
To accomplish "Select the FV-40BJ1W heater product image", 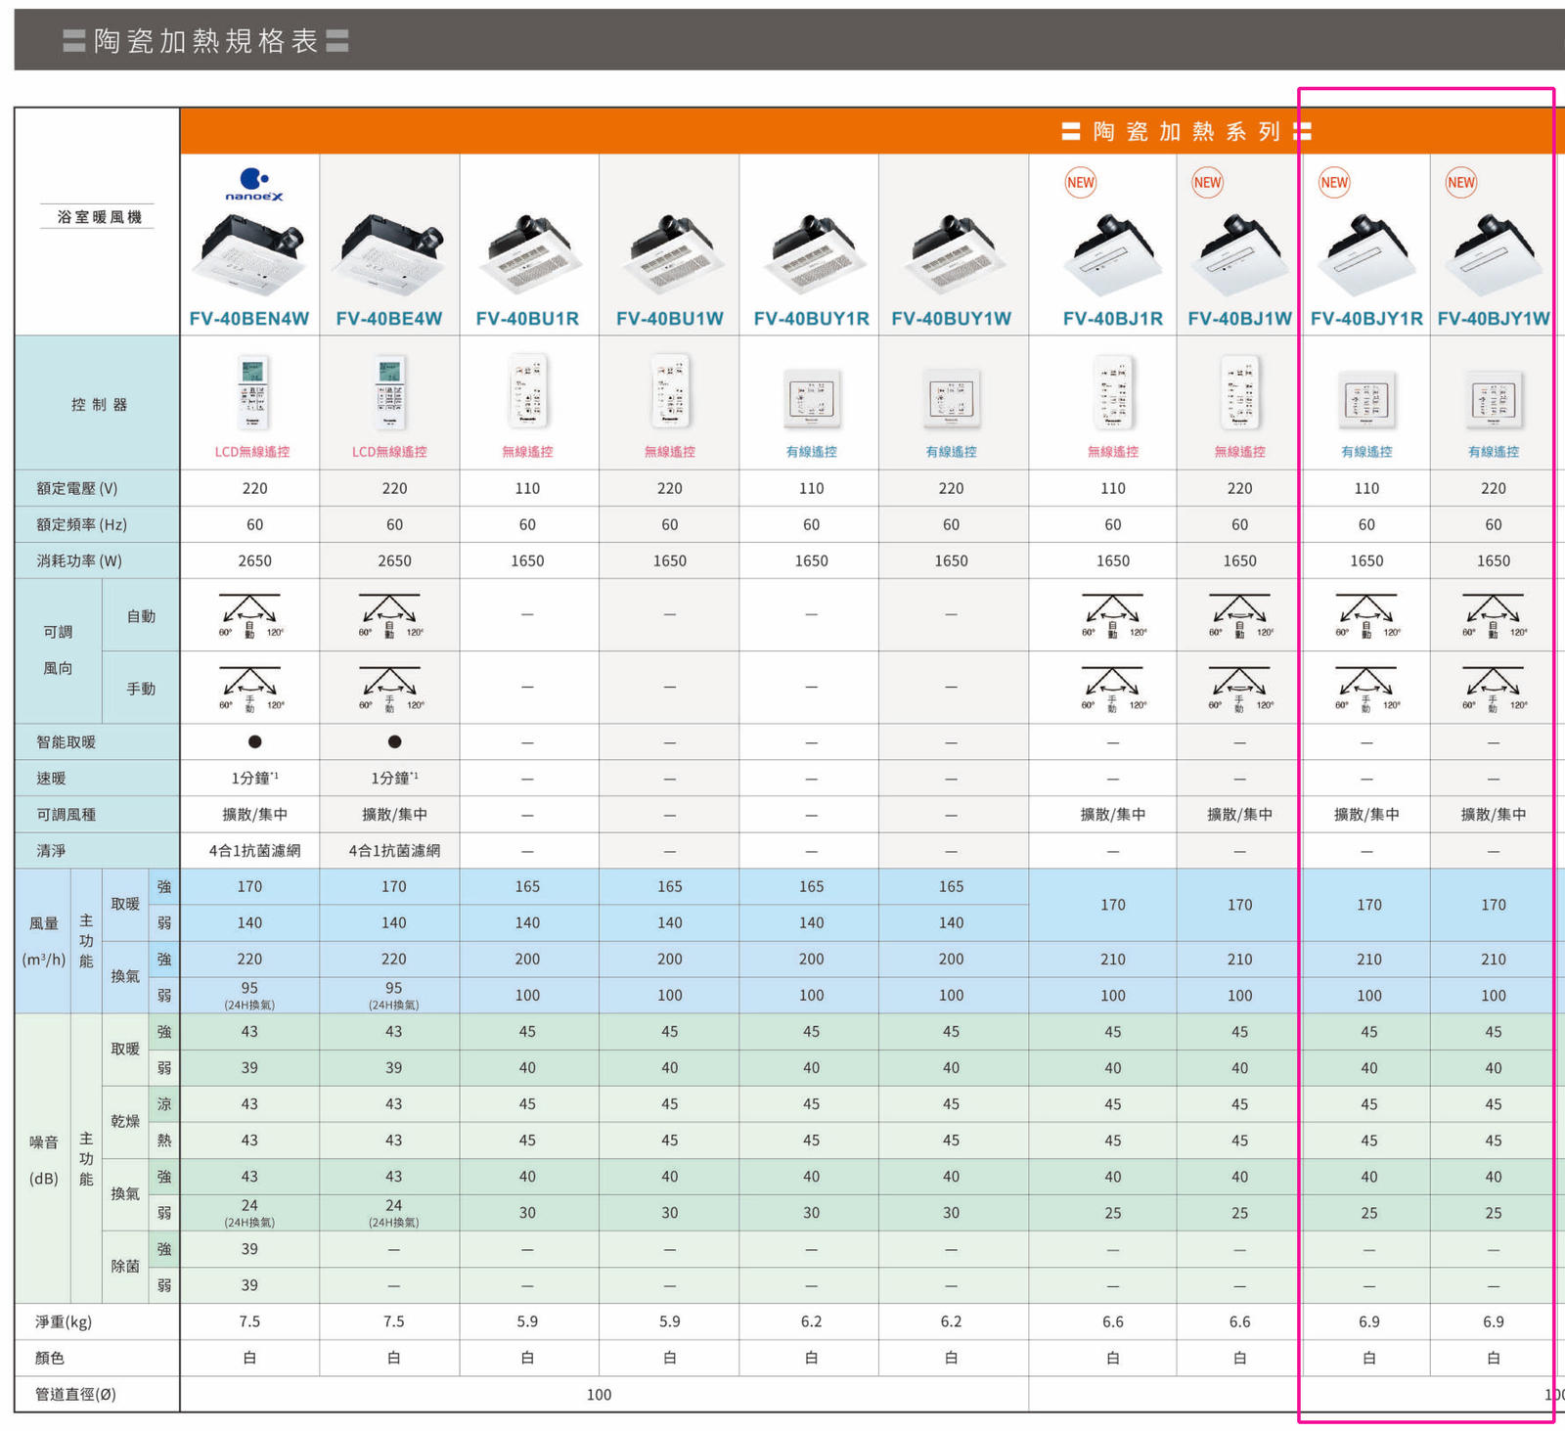I will [1240, 254].
